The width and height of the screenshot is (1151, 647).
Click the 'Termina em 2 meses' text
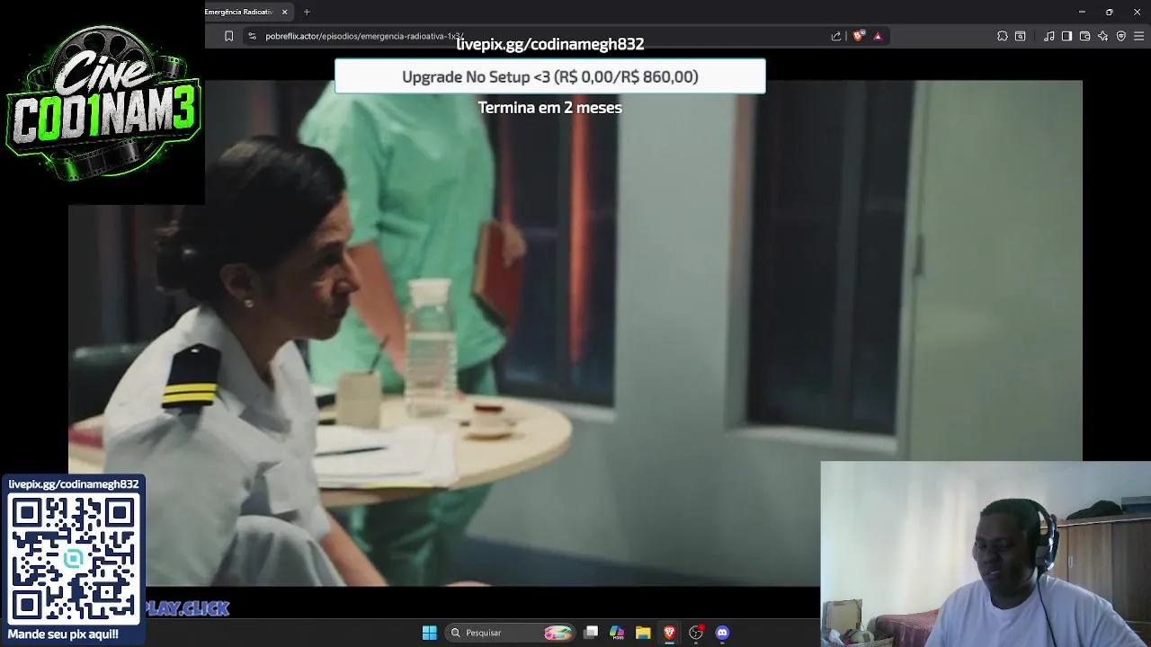tap(549, 107)
